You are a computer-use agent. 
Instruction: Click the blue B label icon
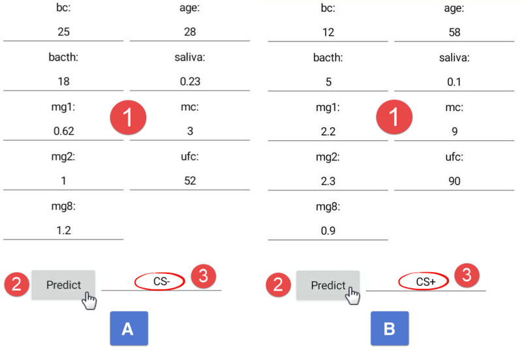tap(390, 328)
